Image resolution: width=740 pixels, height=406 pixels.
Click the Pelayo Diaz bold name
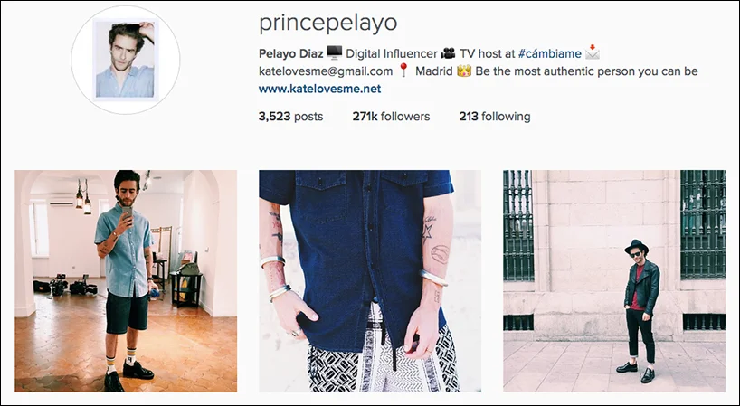[x=290, y=53]
